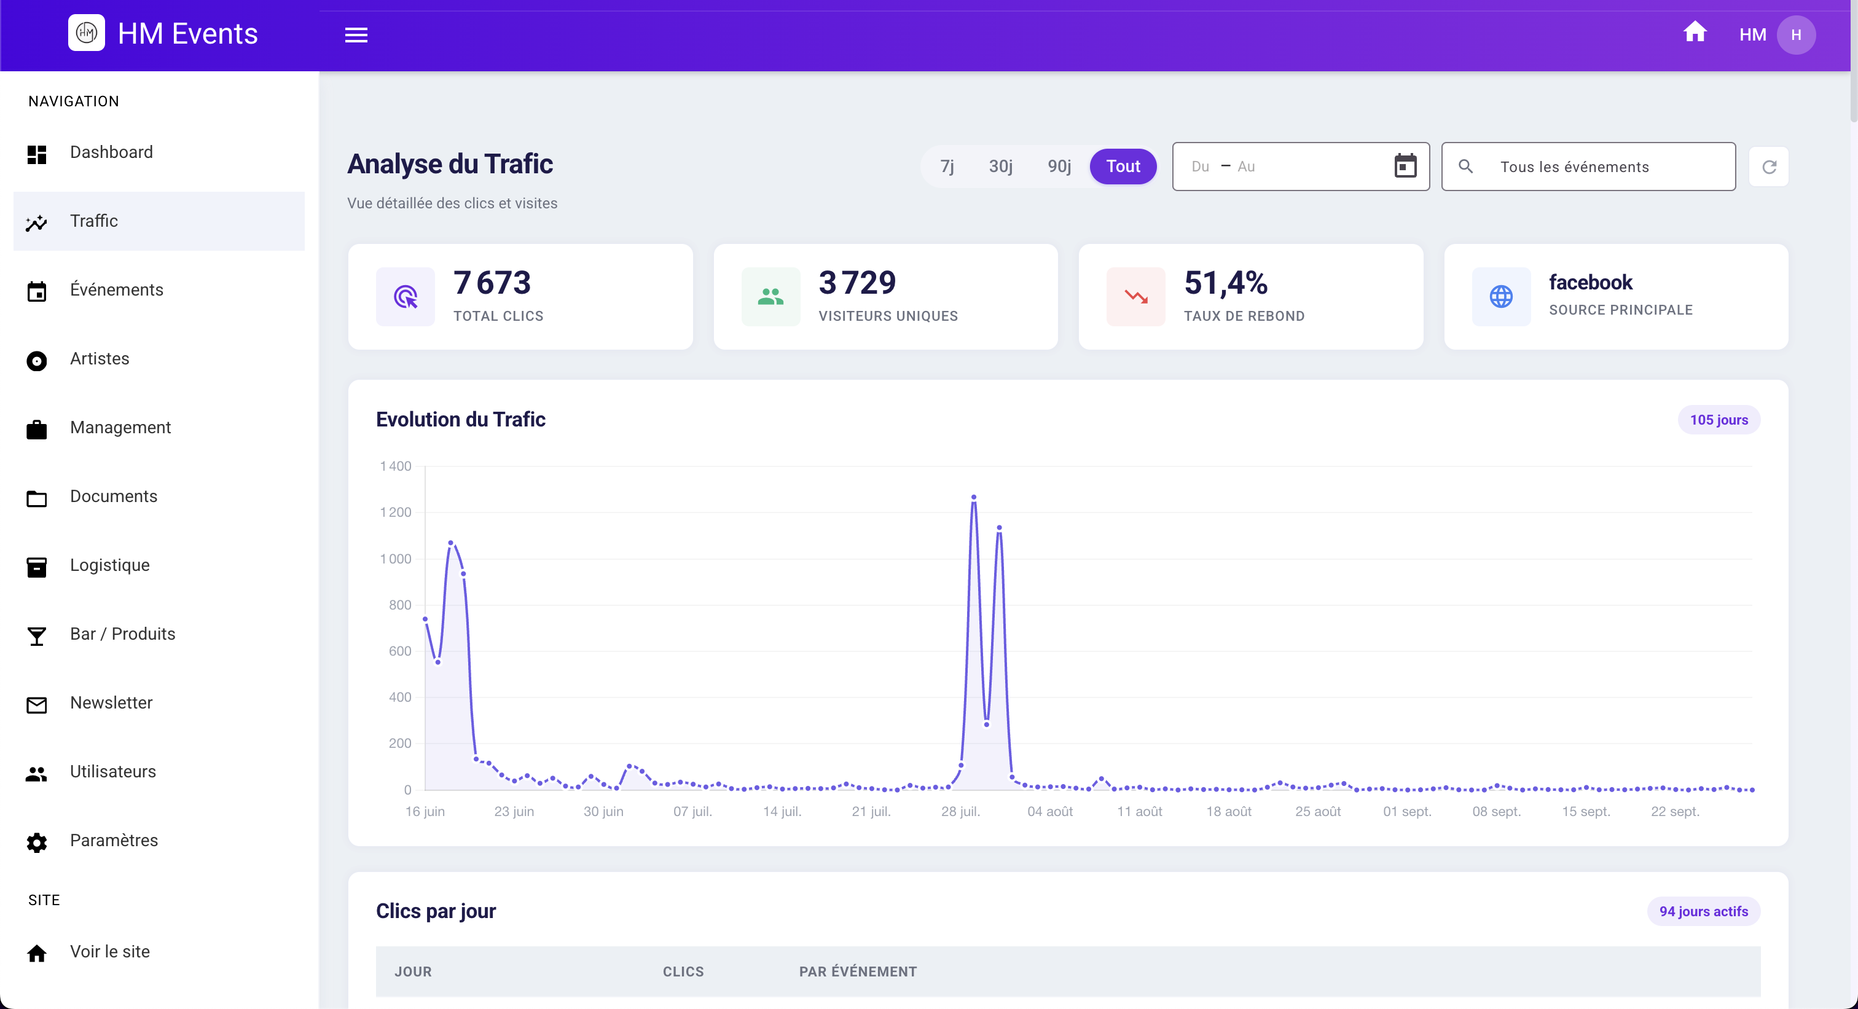Go to Bar / Produits section
Viewport: 1858px width, 1009px height.
pos(159,634)
